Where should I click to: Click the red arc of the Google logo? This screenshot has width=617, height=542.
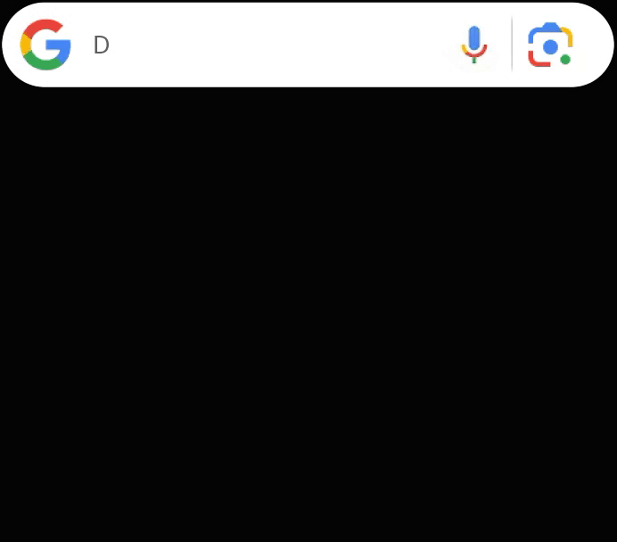(41, 27)
